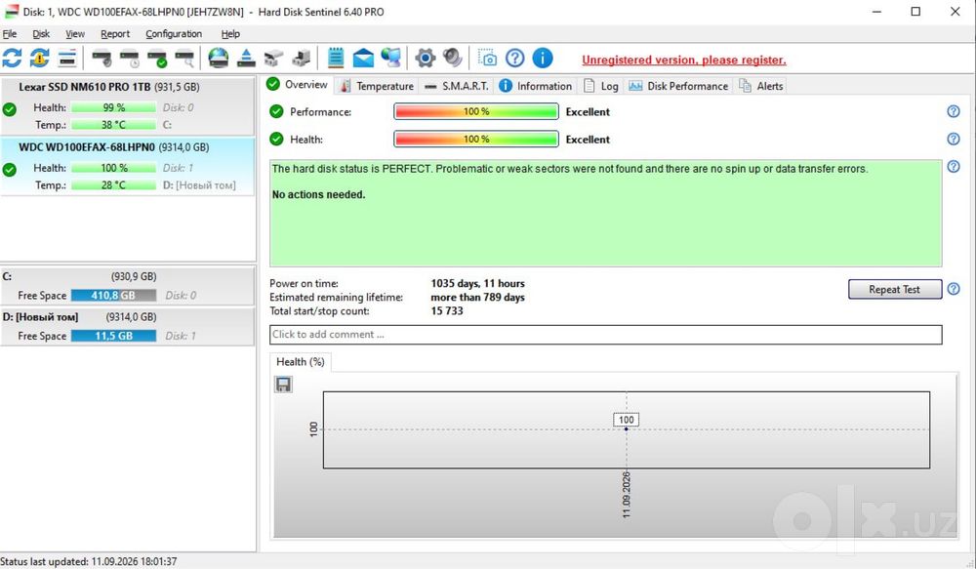Image resolution: width=976 pixels, height=569 pixels.
Task: Open the Report menu
Action: click(x=115, y=33)
